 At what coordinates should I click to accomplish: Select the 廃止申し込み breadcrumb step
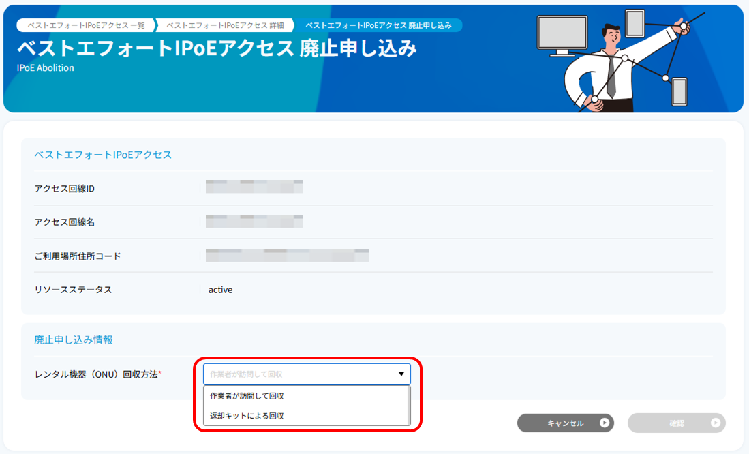point(378,25)
